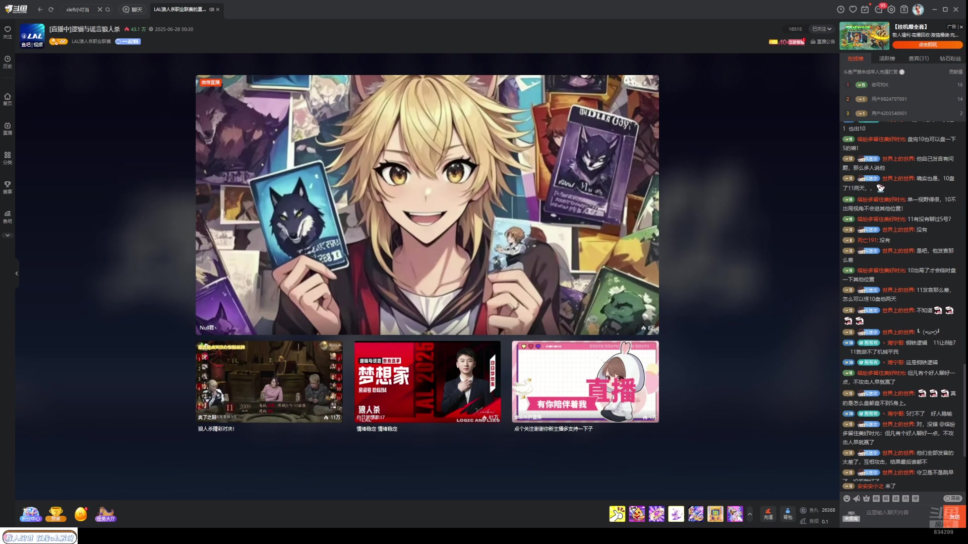
Task: Open 分类 categories in left sidebar
Action: click(7, 158)
